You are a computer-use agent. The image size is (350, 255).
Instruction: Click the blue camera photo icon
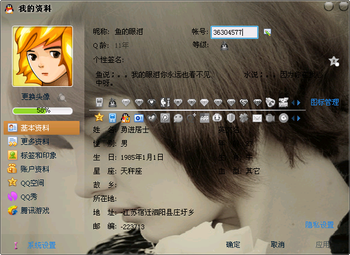139,118
